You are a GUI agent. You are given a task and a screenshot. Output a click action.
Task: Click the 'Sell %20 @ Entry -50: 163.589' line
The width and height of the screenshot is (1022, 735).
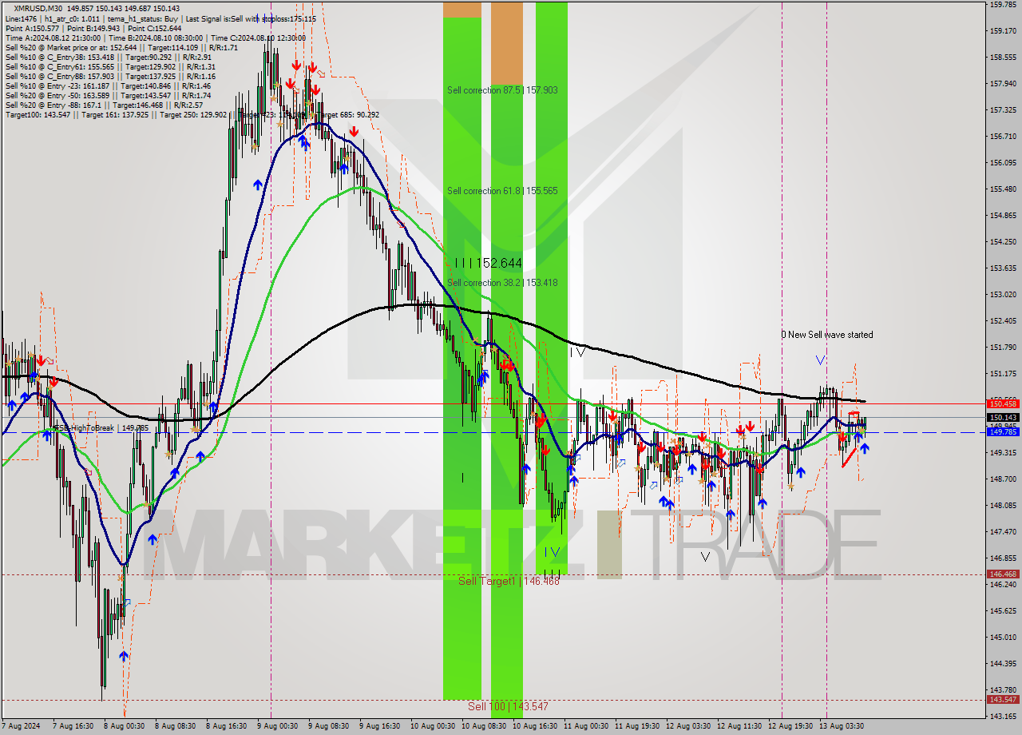tap(108, 96)
